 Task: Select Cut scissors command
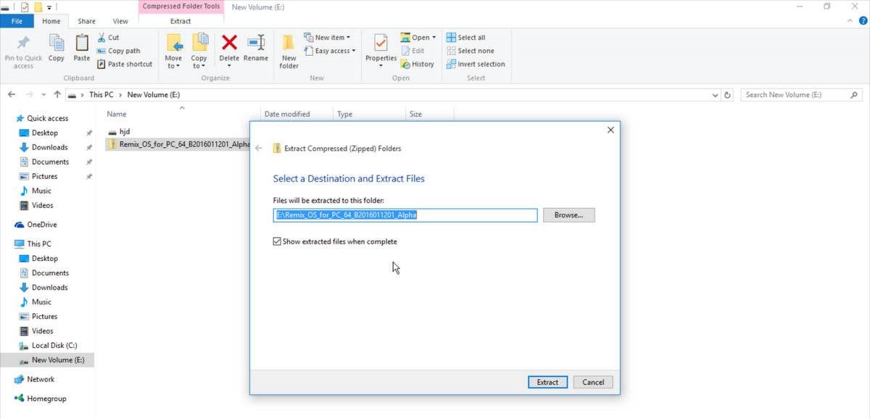pos(108,38)
